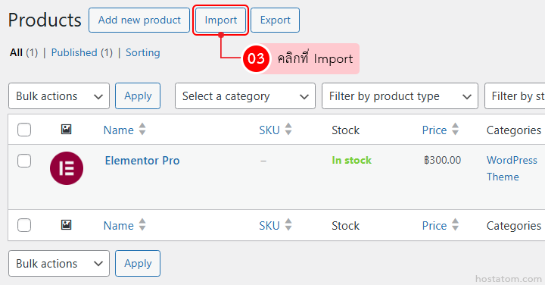545x285 pixels.
Task: Check the select-all checkbox in table header
Action: (24, 130)
